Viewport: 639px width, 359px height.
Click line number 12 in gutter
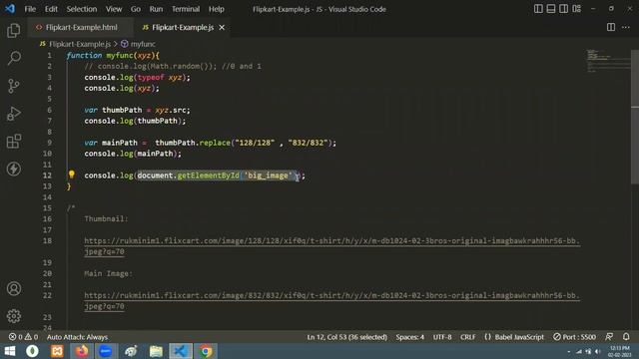[x=48, y=176]
